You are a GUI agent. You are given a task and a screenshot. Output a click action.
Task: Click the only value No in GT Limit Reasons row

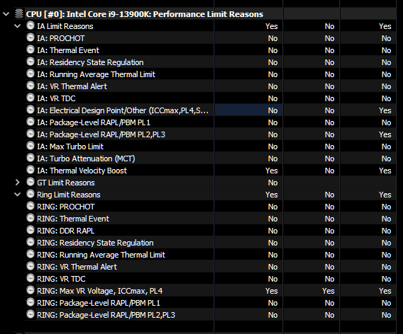pos(272,183)
